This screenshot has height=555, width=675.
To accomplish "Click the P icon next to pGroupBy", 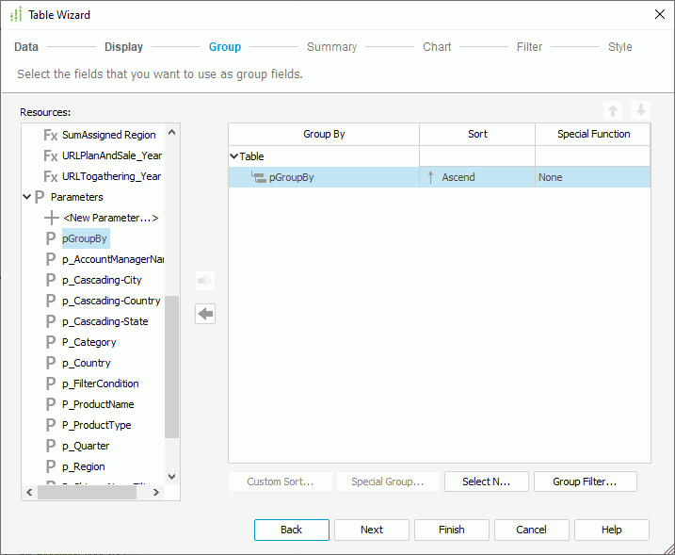I will pos(51,238).
